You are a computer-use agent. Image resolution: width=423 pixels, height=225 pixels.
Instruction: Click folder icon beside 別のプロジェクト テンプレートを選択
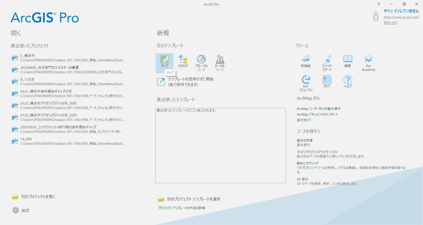pyautogui.click(x=161, y=199)
